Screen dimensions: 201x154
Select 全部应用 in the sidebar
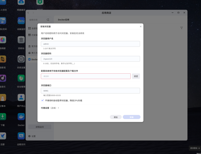[33, 28]
